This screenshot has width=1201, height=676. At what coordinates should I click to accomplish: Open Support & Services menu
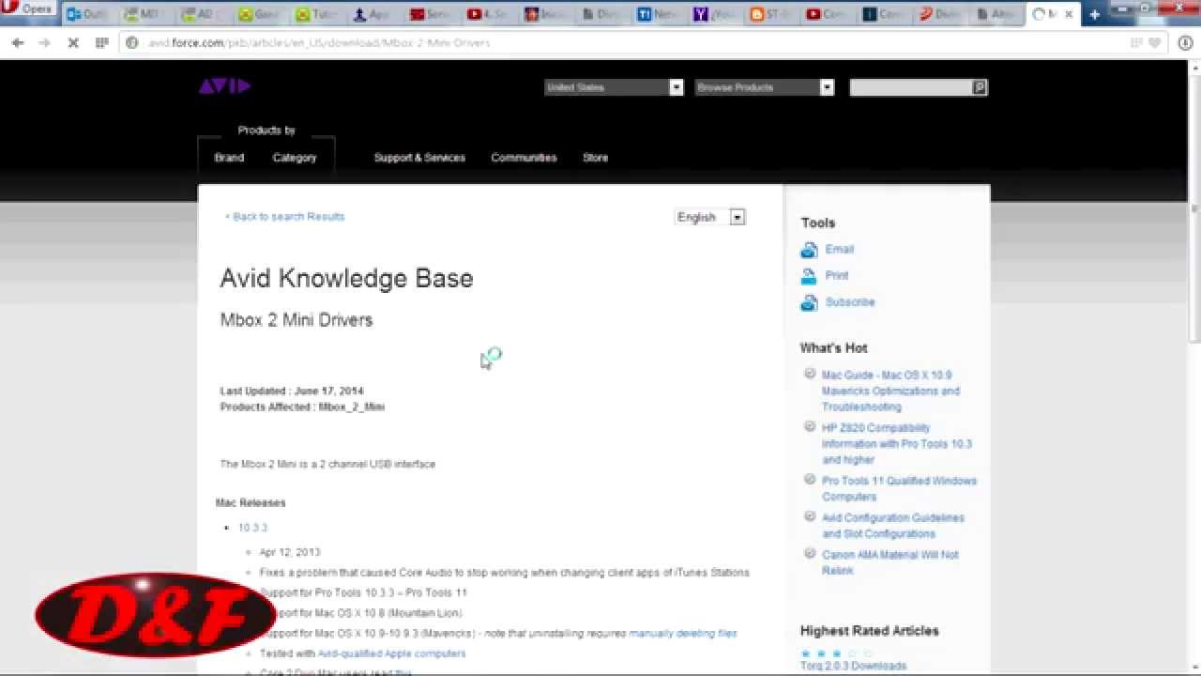tap(419, 158)
